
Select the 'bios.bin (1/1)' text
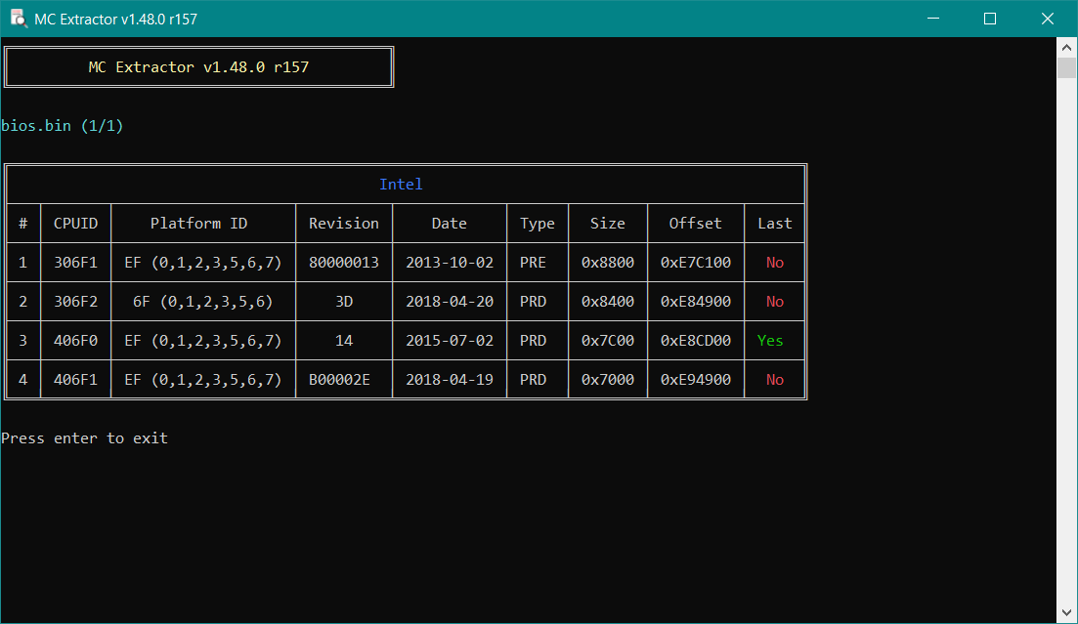click(x=63, y=126)
